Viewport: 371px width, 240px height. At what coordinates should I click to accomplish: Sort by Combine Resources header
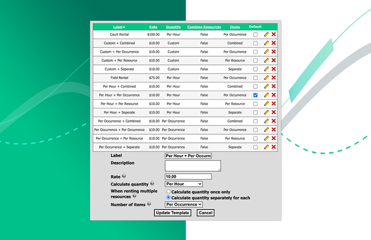pos(204,27)
